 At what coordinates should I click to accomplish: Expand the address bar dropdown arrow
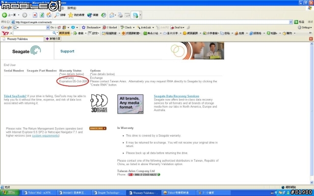(x=291, y=22)
